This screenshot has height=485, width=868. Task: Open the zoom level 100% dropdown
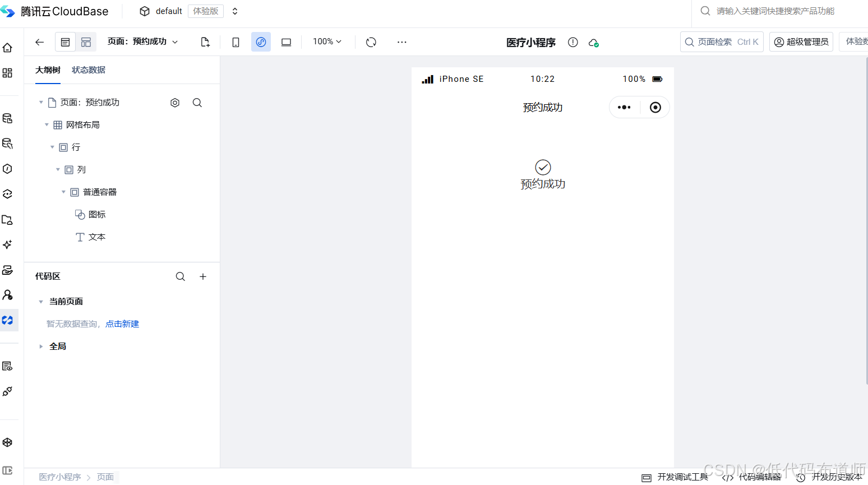pyautogui.click(x=327, y=41)
